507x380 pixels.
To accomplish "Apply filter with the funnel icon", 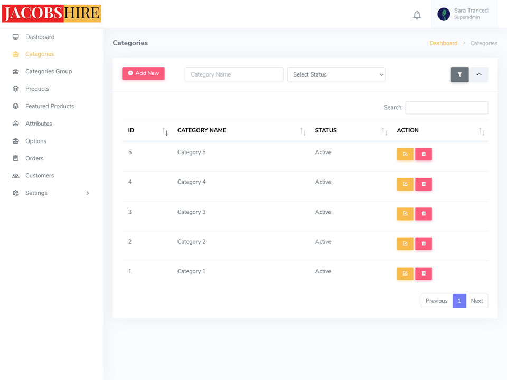I will click(459, 74).
